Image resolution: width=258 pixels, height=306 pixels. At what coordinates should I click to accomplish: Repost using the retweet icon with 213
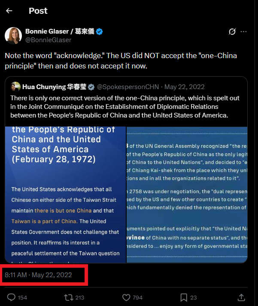coord(74,297)
